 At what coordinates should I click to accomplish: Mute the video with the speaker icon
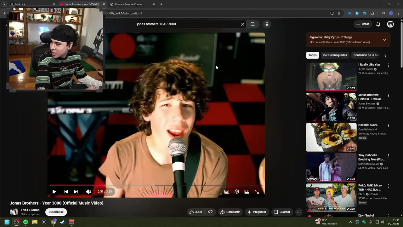(x=88, y=192)
